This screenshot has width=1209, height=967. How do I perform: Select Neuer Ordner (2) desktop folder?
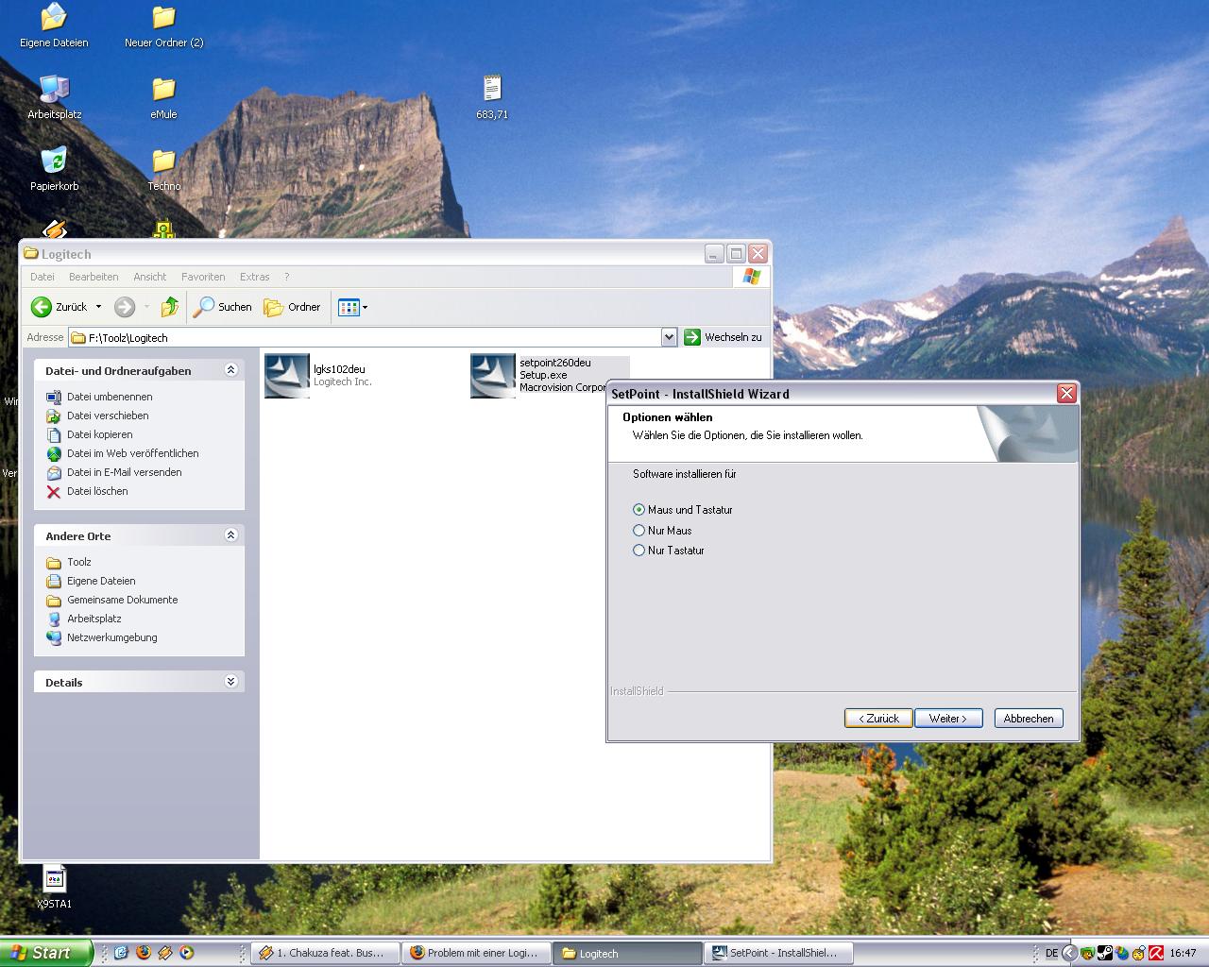click(x=164, y=26)
